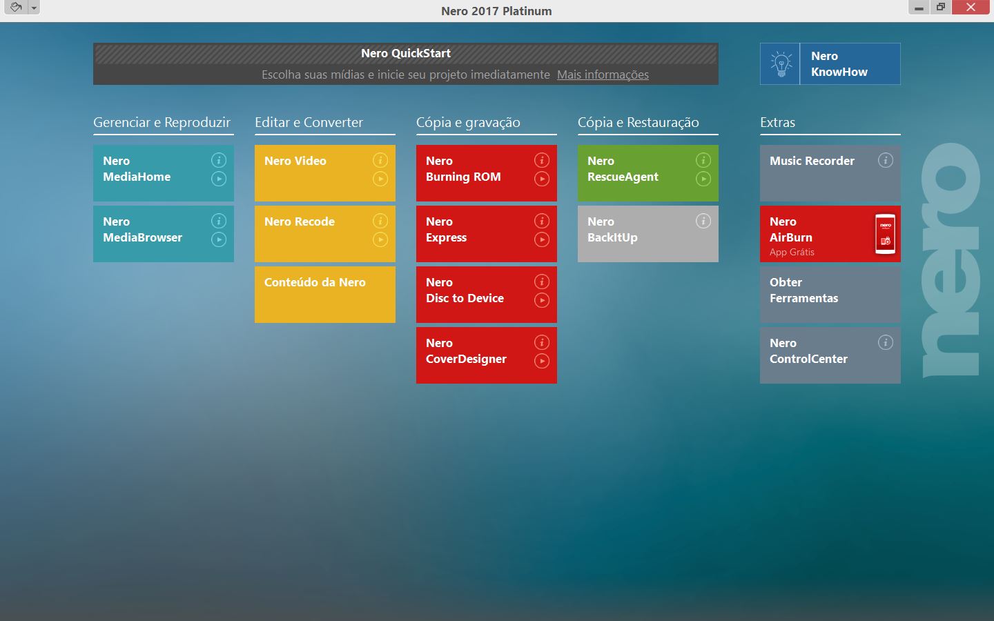The image size is (994, 621).
Task: Click the info icon on Music Recorder tile
Action: (x=886, y=160)
